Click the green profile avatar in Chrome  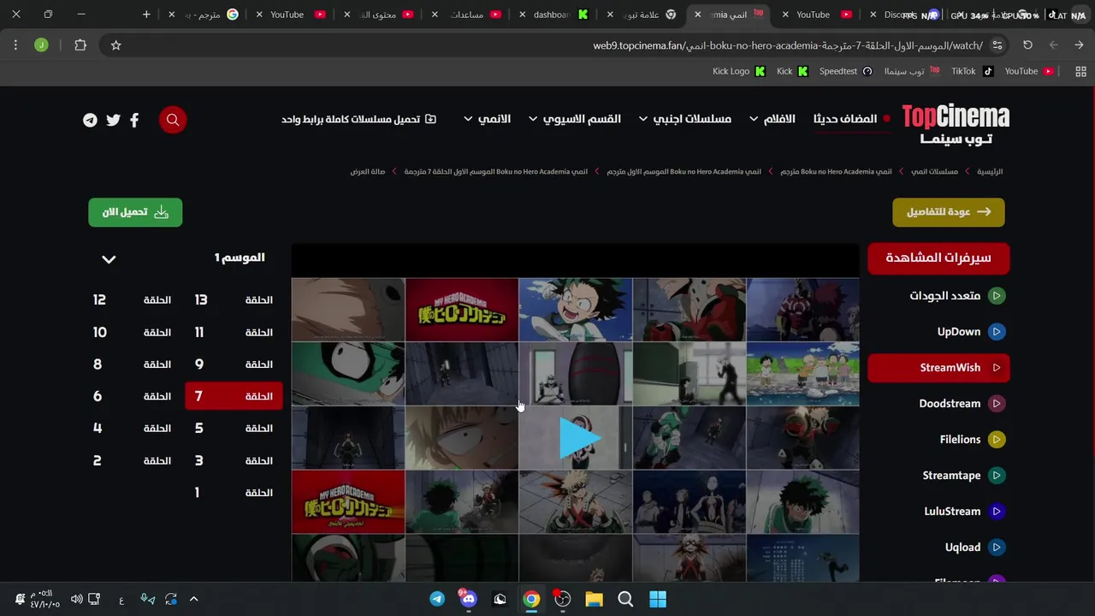[41, 45]
